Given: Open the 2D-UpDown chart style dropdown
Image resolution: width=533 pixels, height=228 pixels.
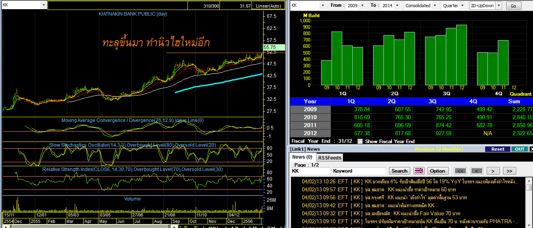Looking at the screenshot, I should tap(499, 6).
